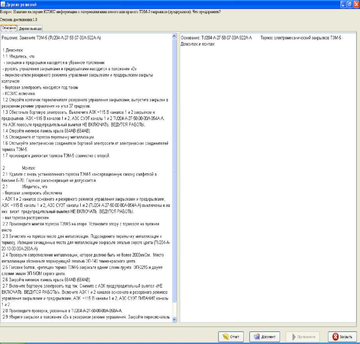Click scrollbar down arrow in solution pane

point(174,319)
